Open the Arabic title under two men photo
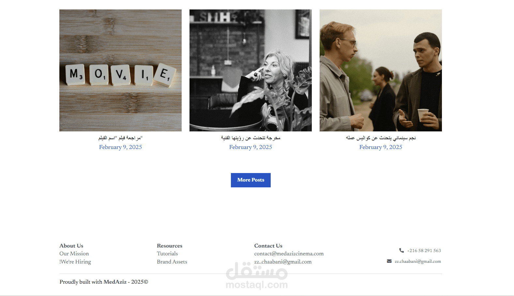This screenshot has width=514, height=296. 381,138
